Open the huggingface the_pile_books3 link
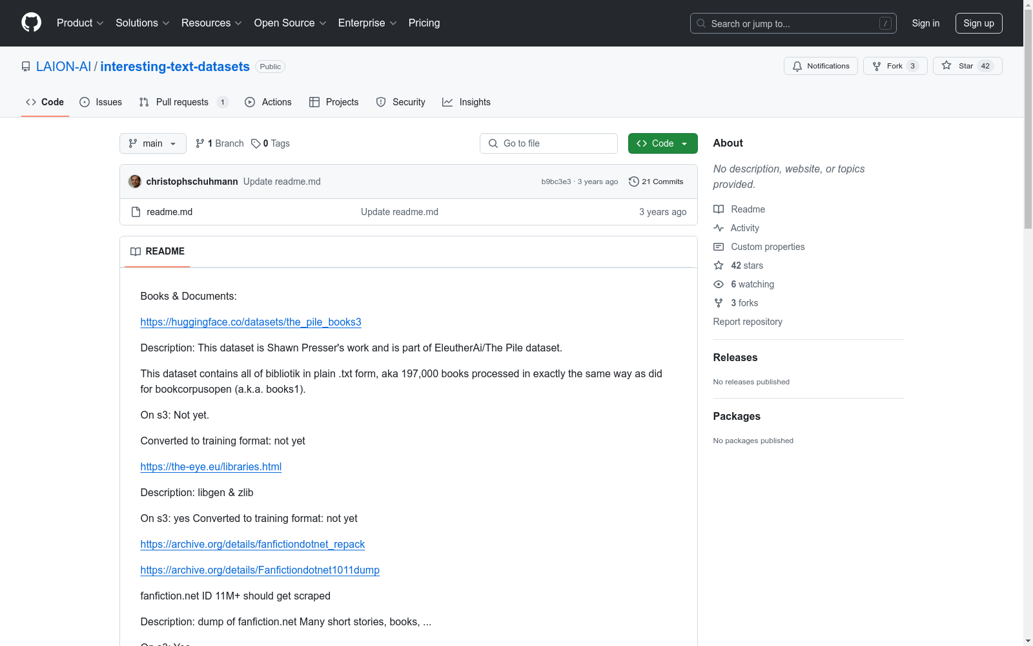 [x=251, y=322]
